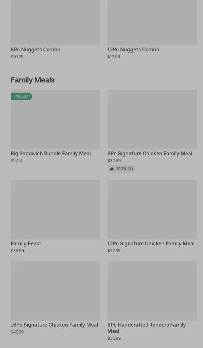This screenshot has width=203, height=348.
Task: Click the 12Pc Signature Chicken Family Meal name
Action: point(151,243)
